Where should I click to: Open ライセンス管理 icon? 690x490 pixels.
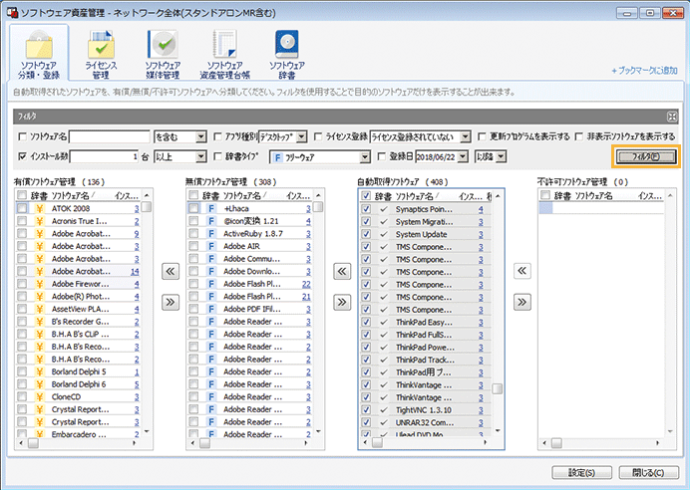click(101, 53)
